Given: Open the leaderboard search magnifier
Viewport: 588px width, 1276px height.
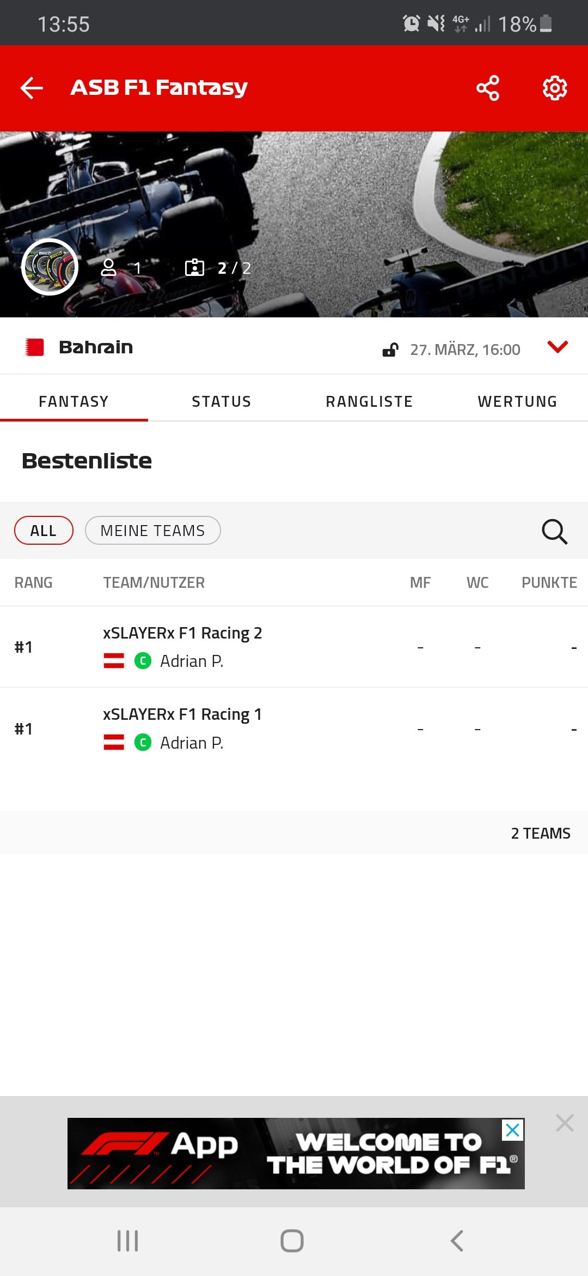Looking at the screenshot, I should point(554,531).
